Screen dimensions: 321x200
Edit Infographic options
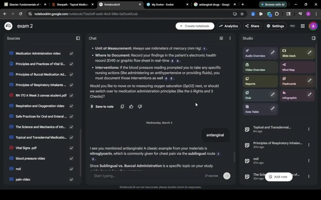(310, 94)
